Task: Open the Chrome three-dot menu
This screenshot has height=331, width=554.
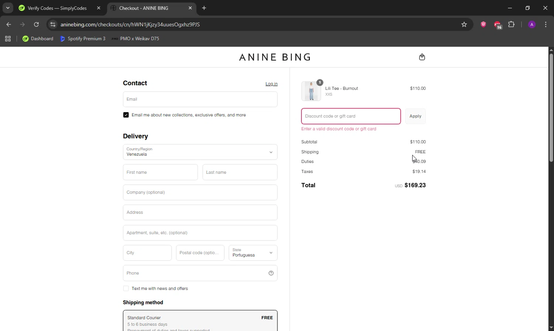Action: [x=546, y=24]
